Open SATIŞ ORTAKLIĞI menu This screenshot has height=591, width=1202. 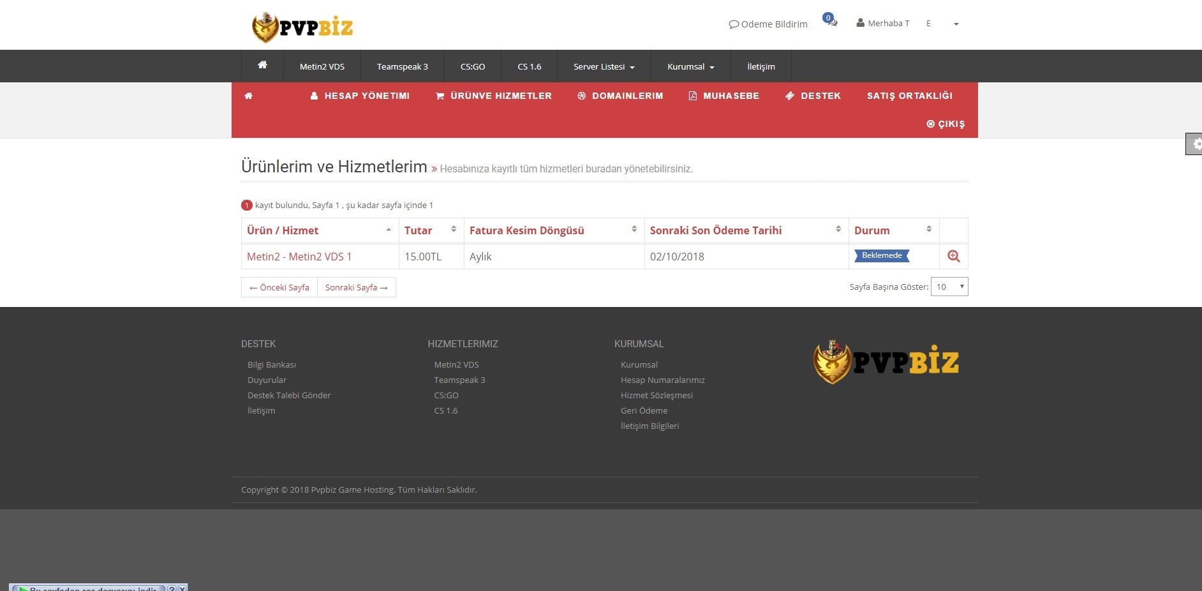coord(910,96)
